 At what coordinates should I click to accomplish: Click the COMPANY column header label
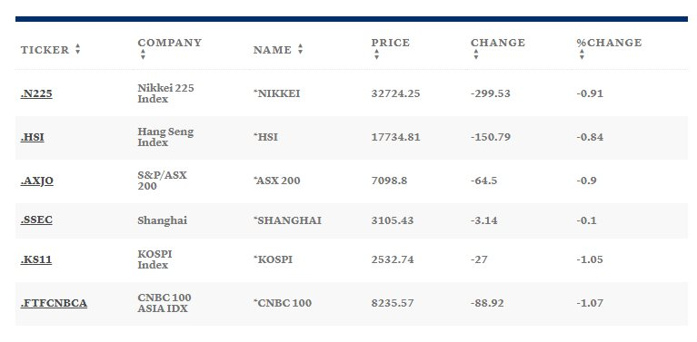pyautogui.click(x=170, y=43)
